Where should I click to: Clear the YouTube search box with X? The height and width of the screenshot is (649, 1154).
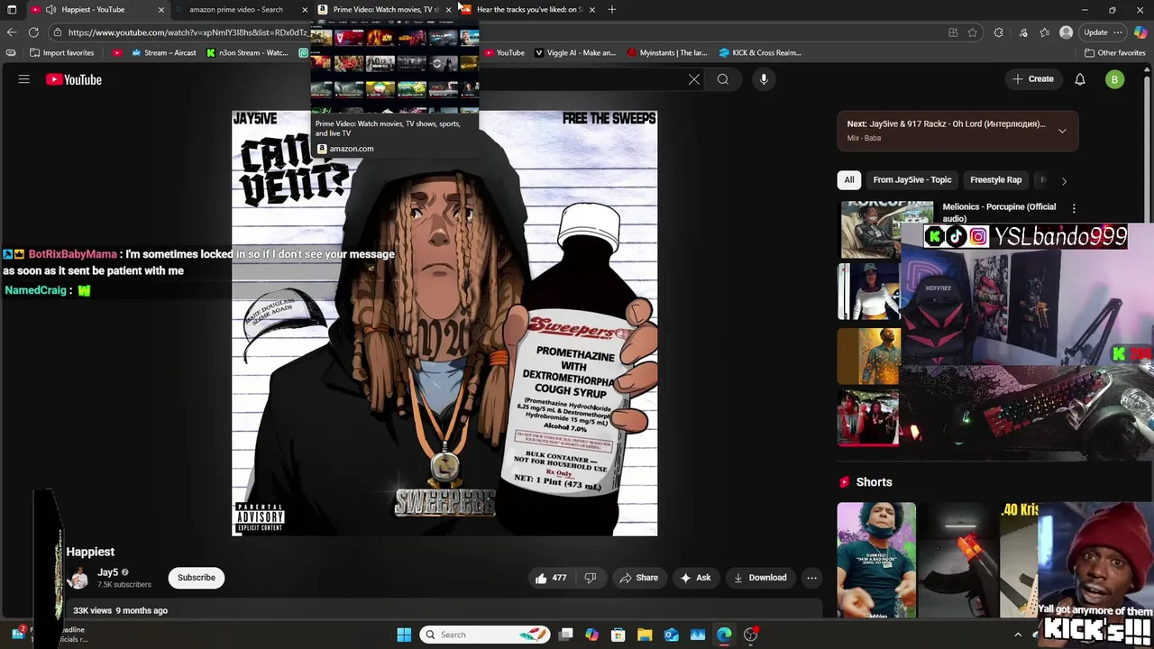coord(694,79)
